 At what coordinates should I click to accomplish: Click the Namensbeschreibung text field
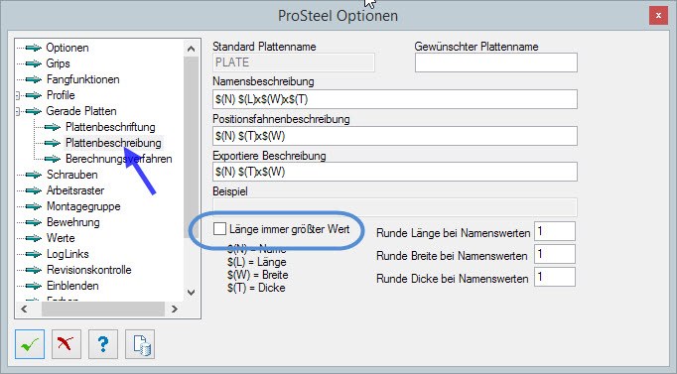coord(395,99)
